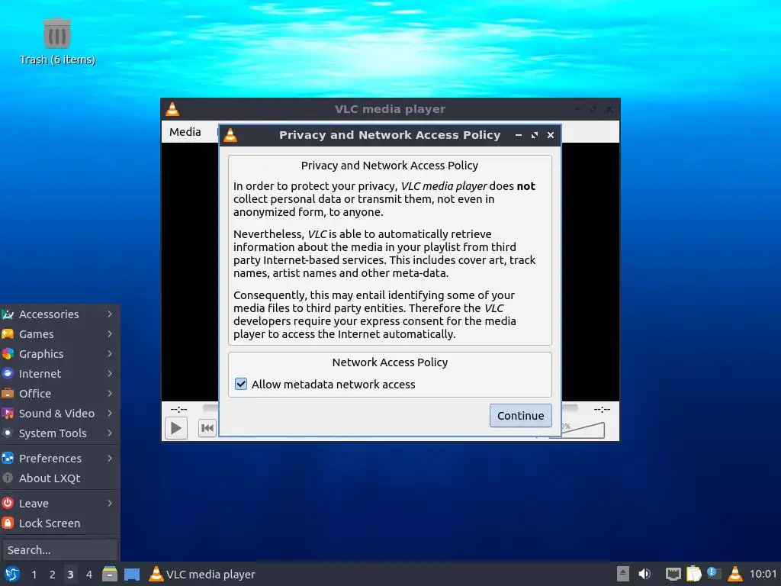Expand the Accessories submenu
Viewport: 781px width, 586px height.
coord(59,314)
